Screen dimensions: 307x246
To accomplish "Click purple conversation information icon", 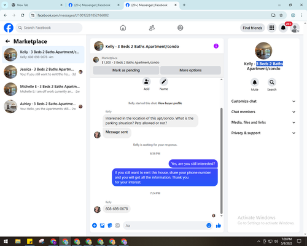I will pos(216,46).
